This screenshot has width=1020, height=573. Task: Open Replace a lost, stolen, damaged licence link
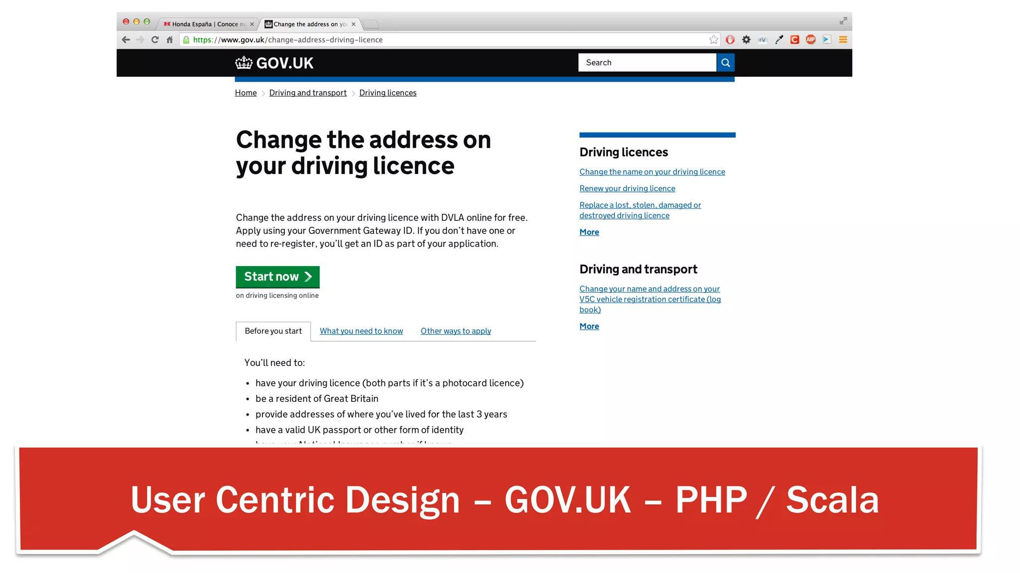640,210
